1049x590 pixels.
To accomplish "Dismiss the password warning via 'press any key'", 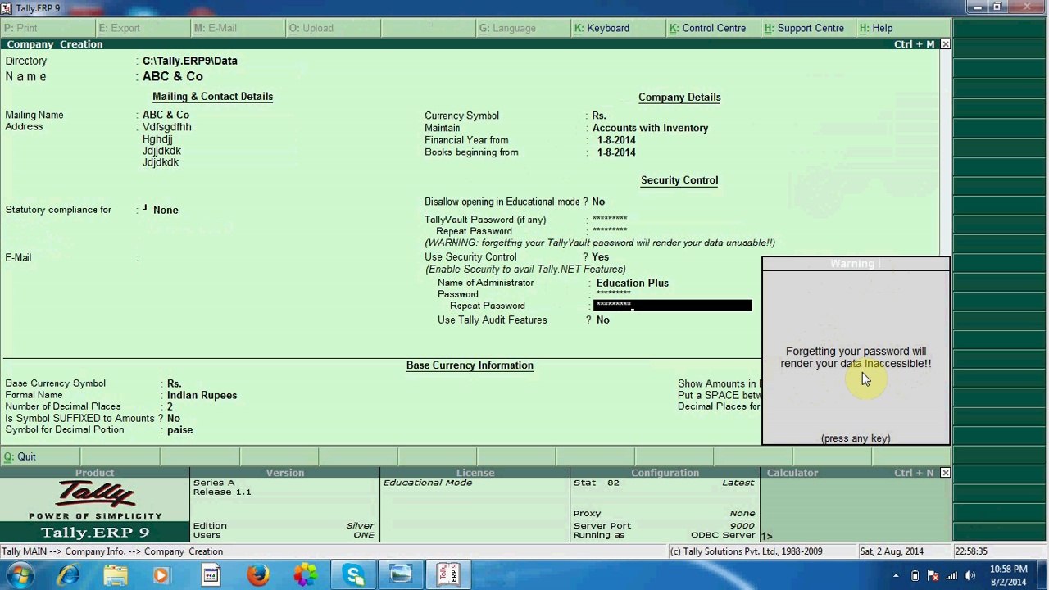I will 856,438.
